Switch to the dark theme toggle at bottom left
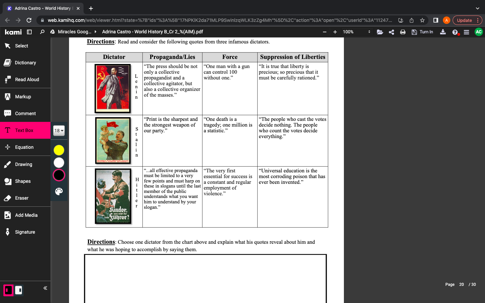Image resolution: width=485 pixels, height=303 pixels. [8, 290]
